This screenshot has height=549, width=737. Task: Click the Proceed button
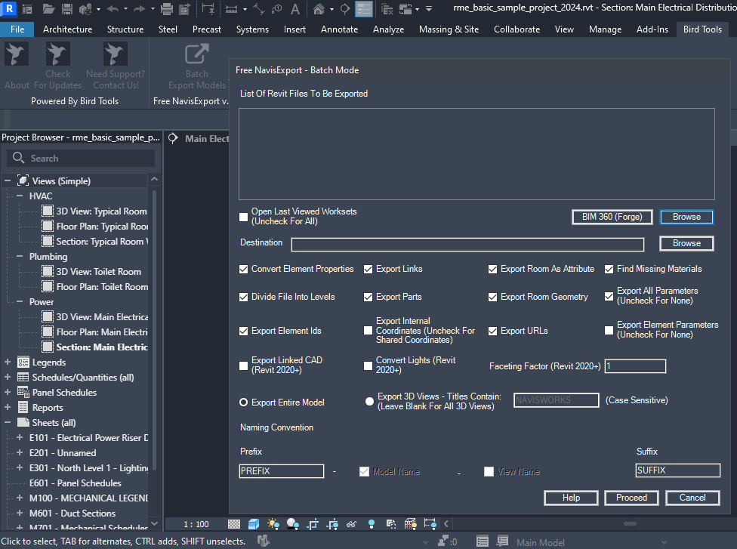631,498
